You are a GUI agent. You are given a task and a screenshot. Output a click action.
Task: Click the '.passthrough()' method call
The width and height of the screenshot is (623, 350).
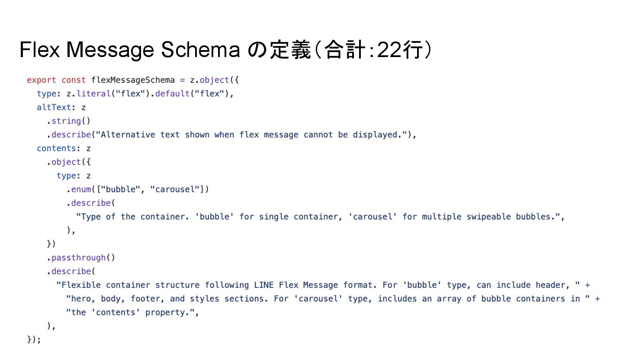tap(81, 258)
